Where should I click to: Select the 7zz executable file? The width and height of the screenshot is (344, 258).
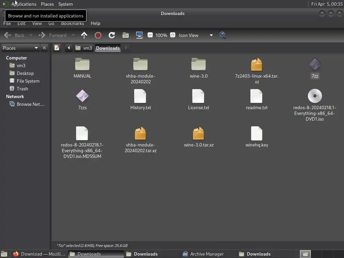point(315,68)
